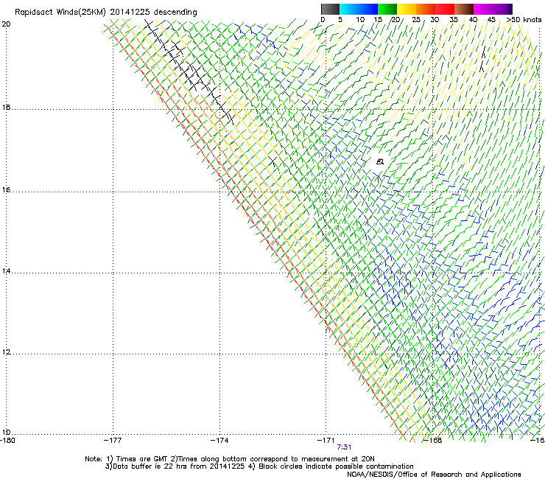Click the note line "Times are GMT"
545x479 pixels.
click(142, 459)
